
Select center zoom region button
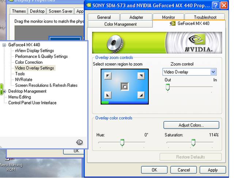pyautogui.click(x=125, y=86)
